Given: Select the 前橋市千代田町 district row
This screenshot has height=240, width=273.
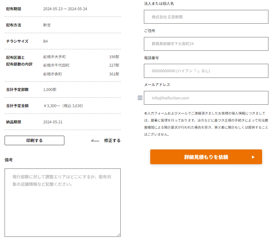Looking at the screenshot, I should [81, 65].
